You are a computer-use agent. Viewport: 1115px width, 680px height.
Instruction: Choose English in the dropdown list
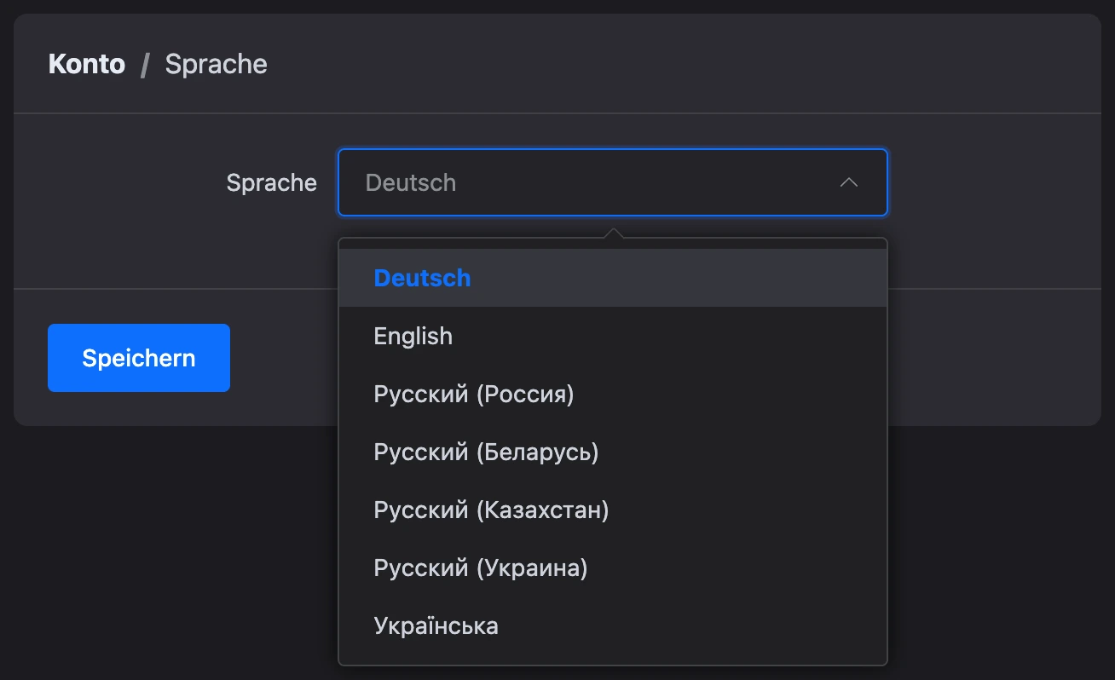(612, 336)
